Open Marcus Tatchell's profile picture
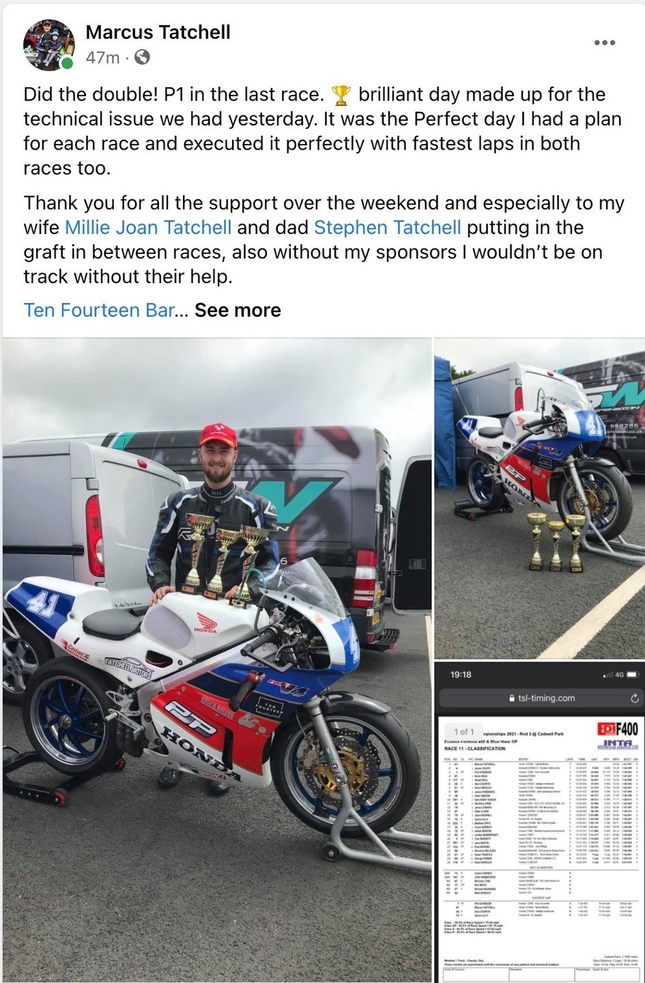The image size is (645, 983). 48,45
